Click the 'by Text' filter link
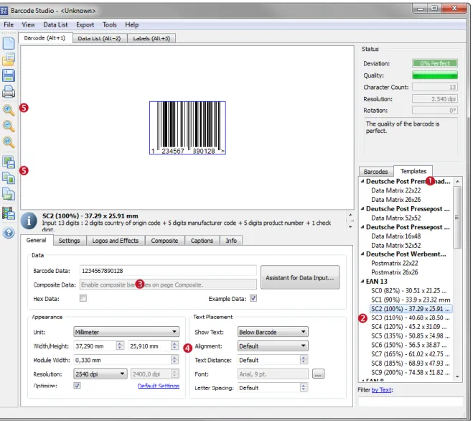Image resolution: width=473 pixels, height=421 pixels. pyautogui.click(x=382, y=390)
